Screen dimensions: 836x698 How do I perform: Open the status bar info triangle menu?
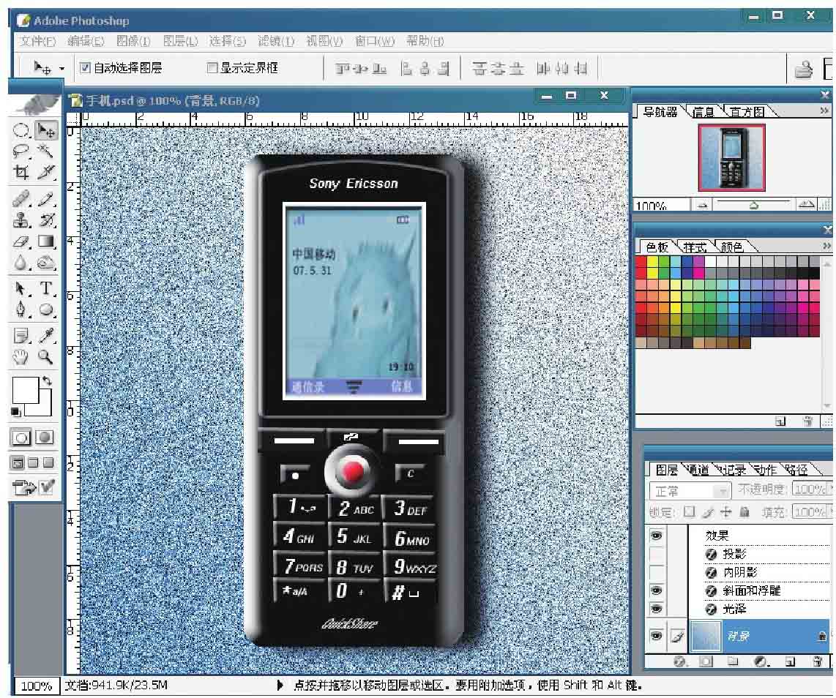pos(280,686)
